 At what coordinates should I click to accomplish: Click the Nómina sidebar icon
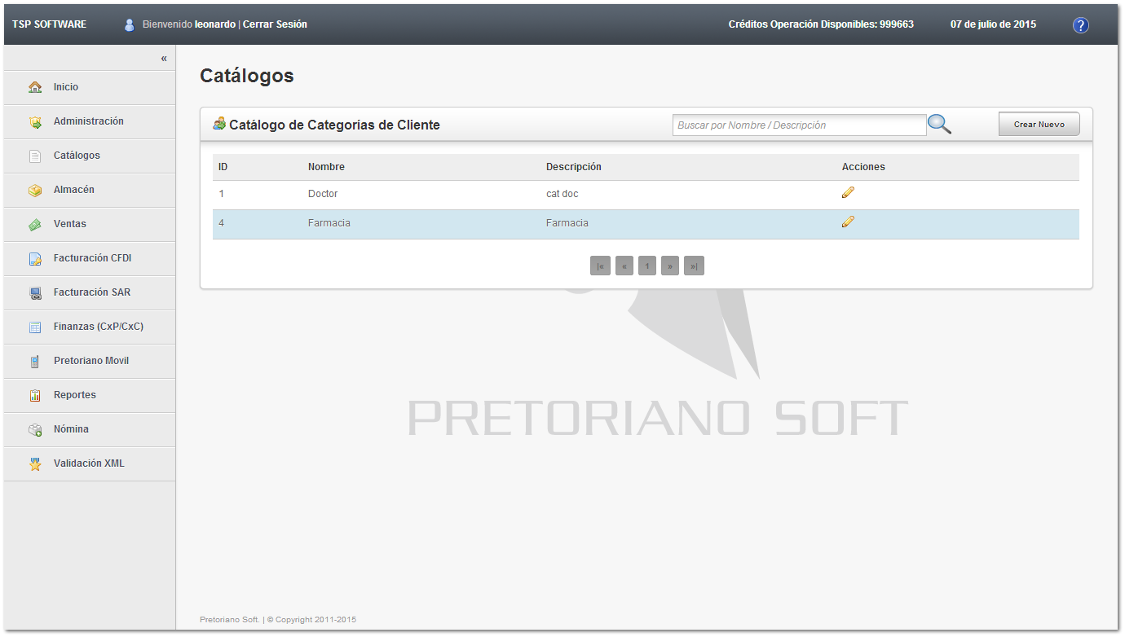pos(35,430)
